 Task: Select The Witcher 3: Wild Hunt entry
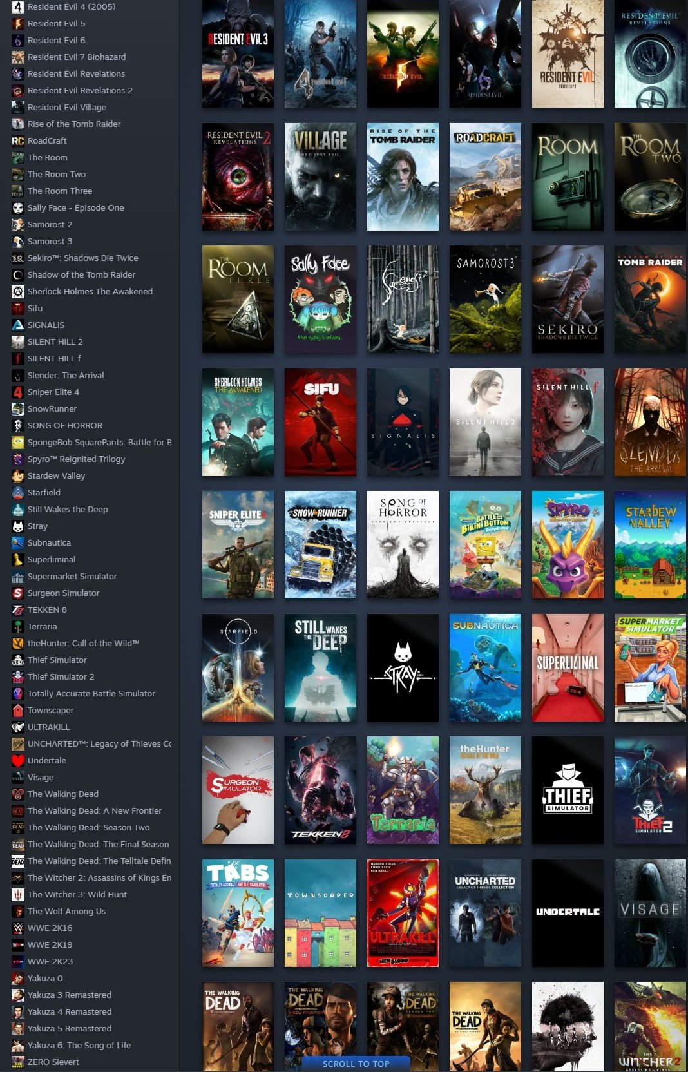(x=77, y=895)
